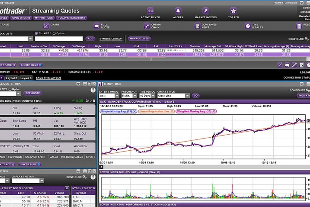Open help in the Top Ten panel
The height and width of the screenshot is (207, 310).
pyautogui.click(x=93, y=177)
